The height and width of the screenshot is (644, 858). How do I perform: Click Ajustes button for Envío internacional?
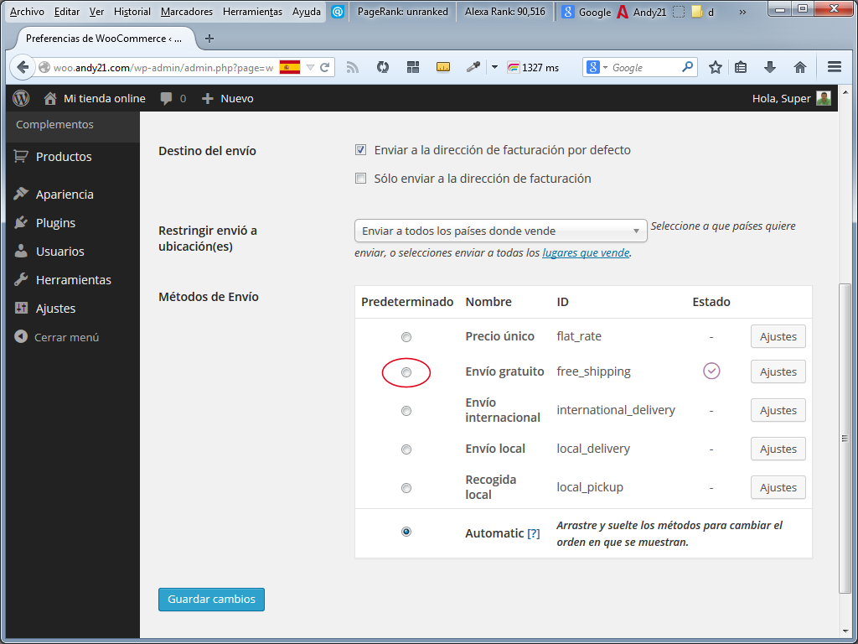[778, 410]
